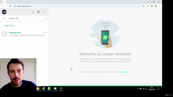Open the file explorer taskbar icon
This screenshot has height=97, width=173.
[55, 89]
